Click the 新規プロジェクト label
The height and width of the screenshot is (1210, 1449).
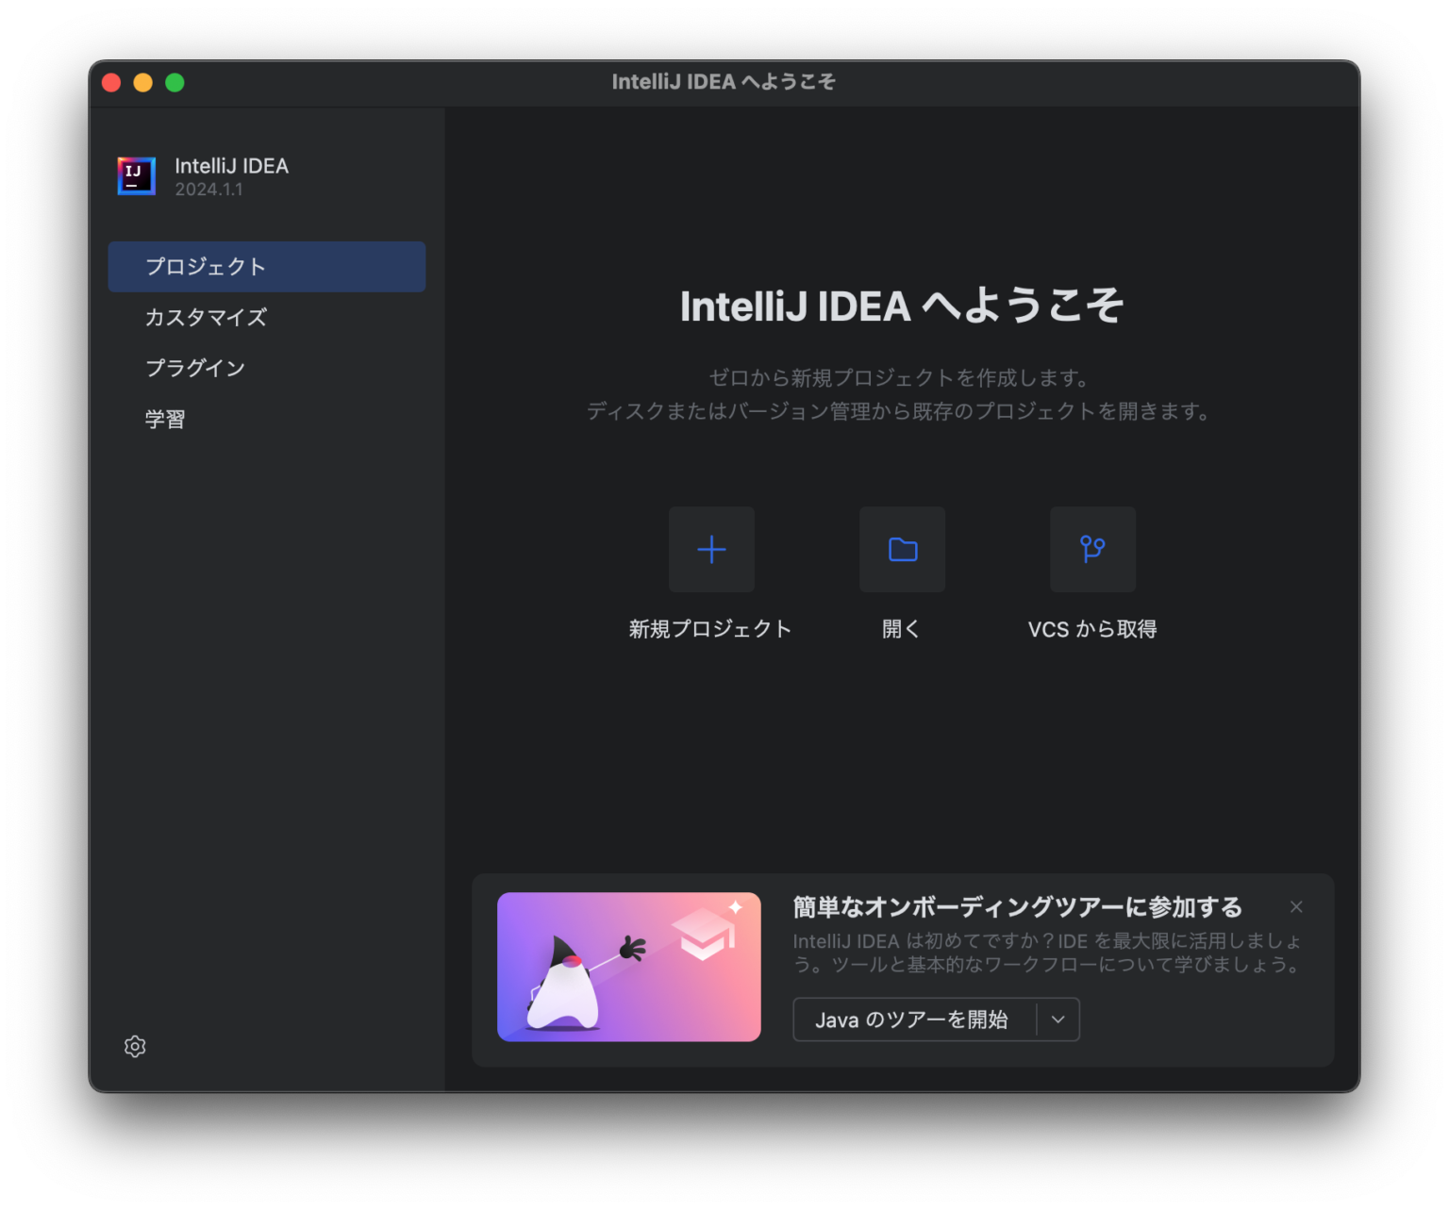(x=711, y=628)
